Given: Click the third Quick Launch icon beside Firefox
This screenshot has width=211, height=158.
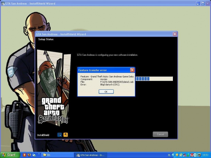Looking at the screenshot, I should [34, 155].
